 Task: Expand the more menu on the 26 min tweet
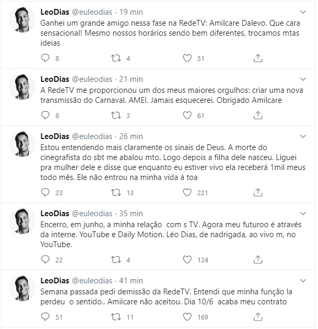pos(303,135)
